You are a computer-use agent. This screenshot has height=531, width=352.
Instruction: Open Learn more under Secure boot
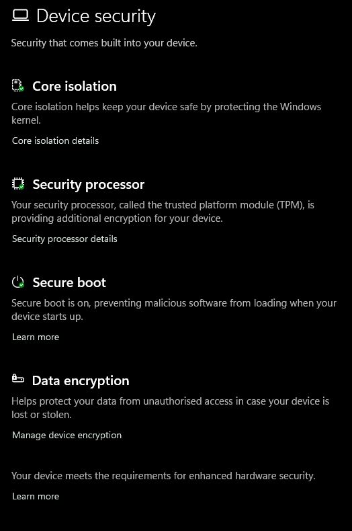point(36,337)
